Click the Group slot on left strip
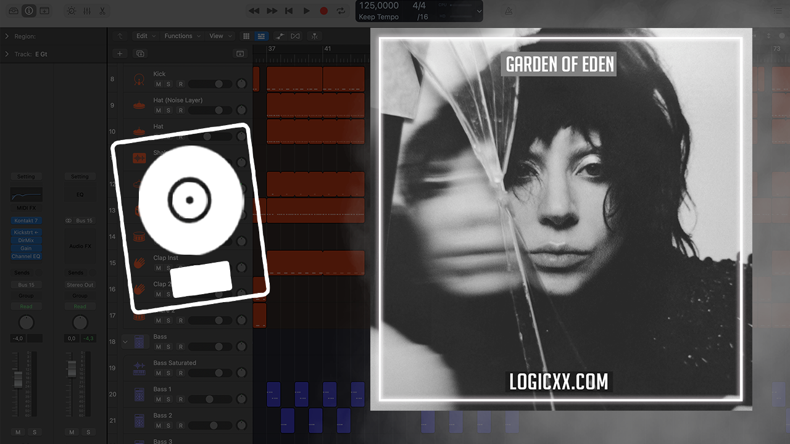The height and width of the screenshot is (444, 790). pyautogui.click(x=27, y=295)
